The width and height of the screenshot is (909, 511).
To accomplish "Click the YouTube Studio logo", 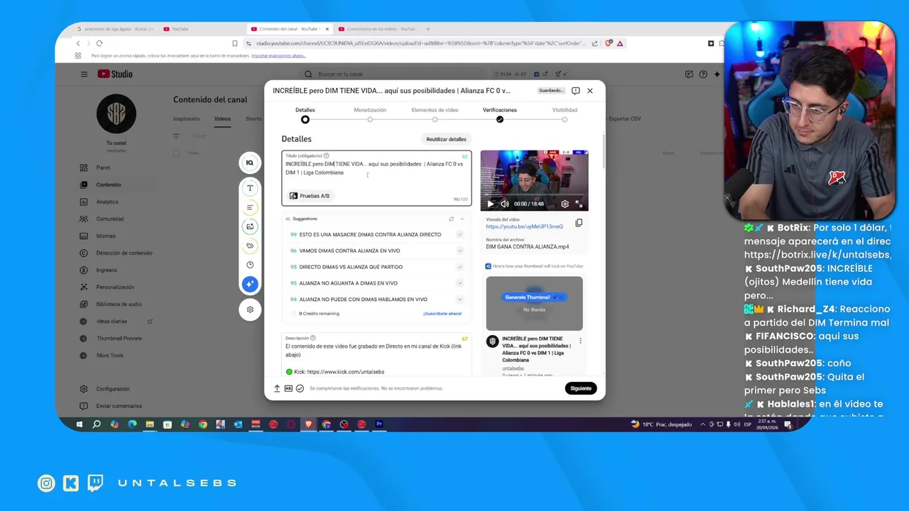I will tap(115, 74).
